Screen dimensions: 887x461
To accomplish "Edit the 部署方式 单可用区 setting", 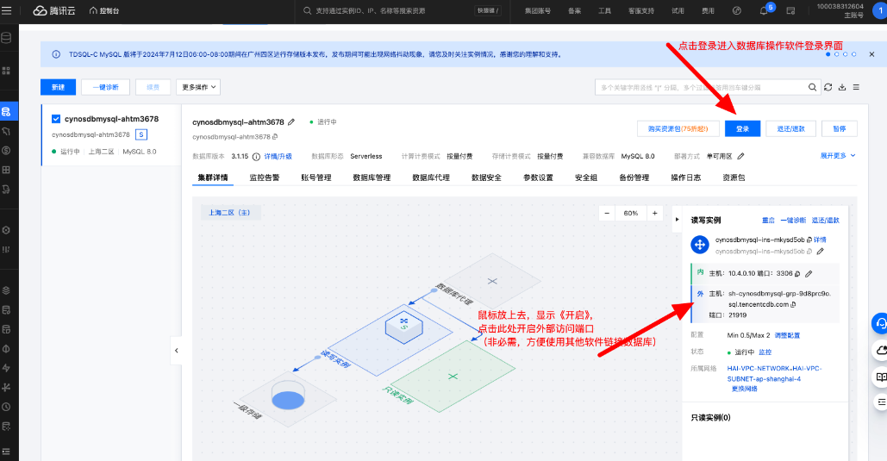I will coord(741,156).
